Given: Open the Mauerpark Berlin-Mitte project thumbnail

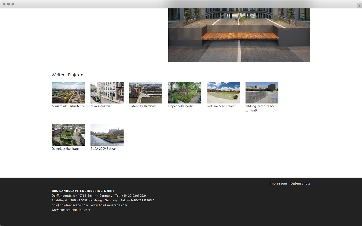Looking at the screenshot, I should click(x=68, y=92).
